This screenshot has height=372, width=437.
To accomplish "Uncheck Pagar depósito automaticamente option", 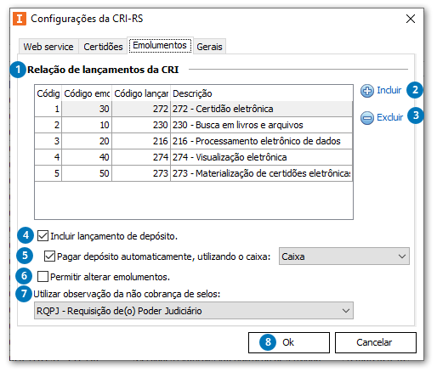I will 49,256.
